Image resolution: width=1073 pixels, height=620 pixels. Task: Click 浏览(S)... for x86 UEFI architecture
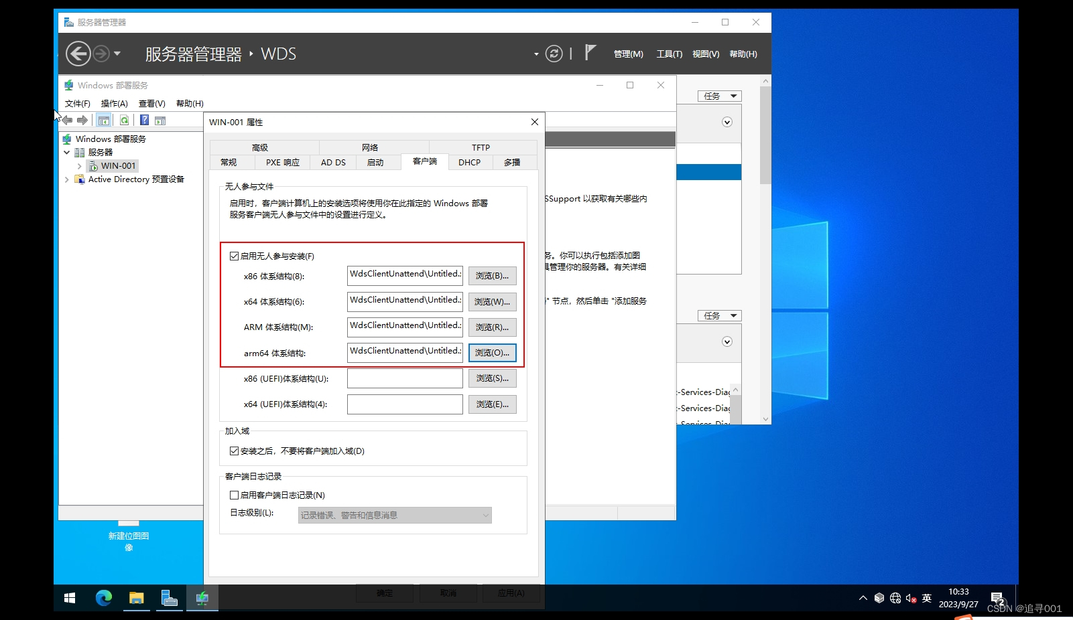click(x=492, y=378)
